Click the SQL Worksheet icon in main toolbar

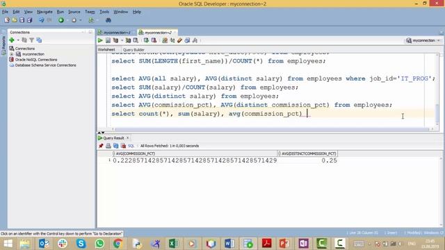pyautogui.click(x=91, y=20)
